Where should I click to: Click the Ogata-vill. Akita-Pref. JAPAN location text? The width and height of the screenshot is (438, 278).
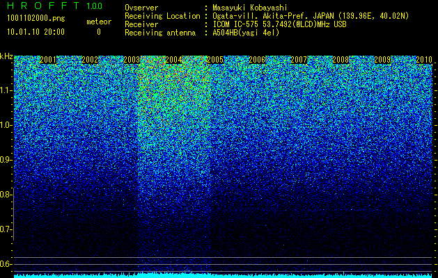coord(311,16)
